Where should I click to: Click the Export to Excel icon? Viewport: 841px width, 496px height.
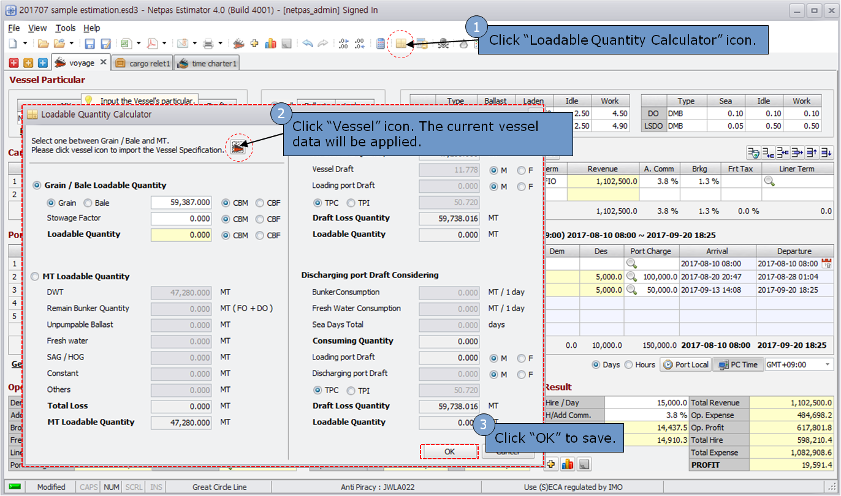coord(126,44)
